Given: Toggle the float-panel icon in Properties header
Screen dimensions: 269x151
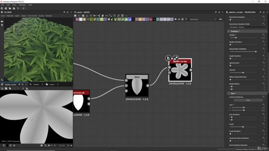Looking at the screenshot, I should 264,12.
